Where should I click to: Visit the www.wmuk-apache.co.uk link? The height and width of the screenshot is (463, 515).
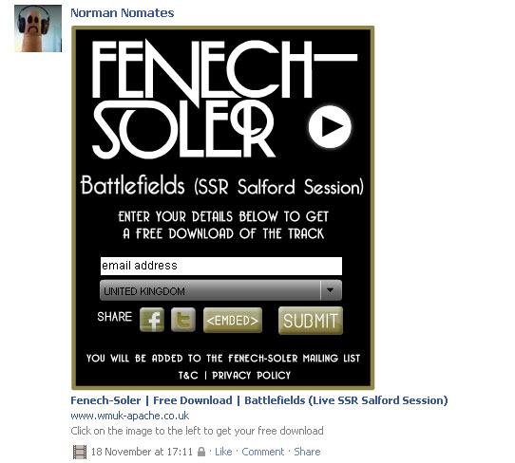click(x=130, y=416)
